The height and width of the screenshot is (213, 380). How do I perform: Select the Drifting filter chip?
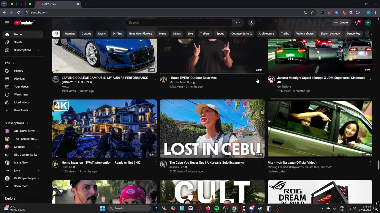[118, 34]
